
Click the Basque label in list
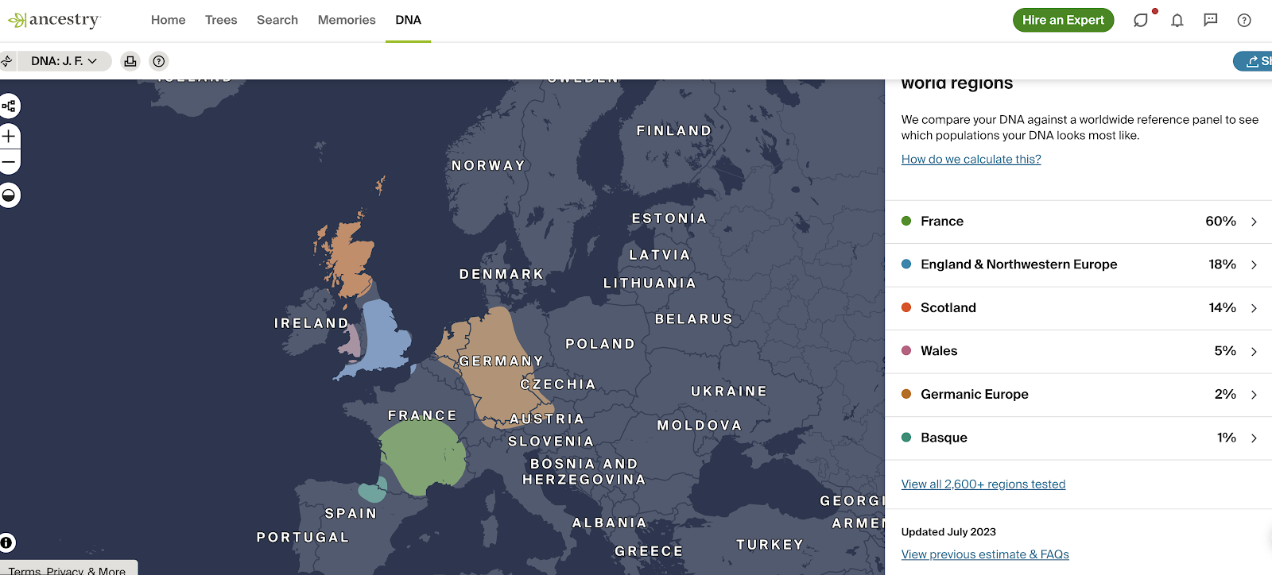(x=944, y=438)
